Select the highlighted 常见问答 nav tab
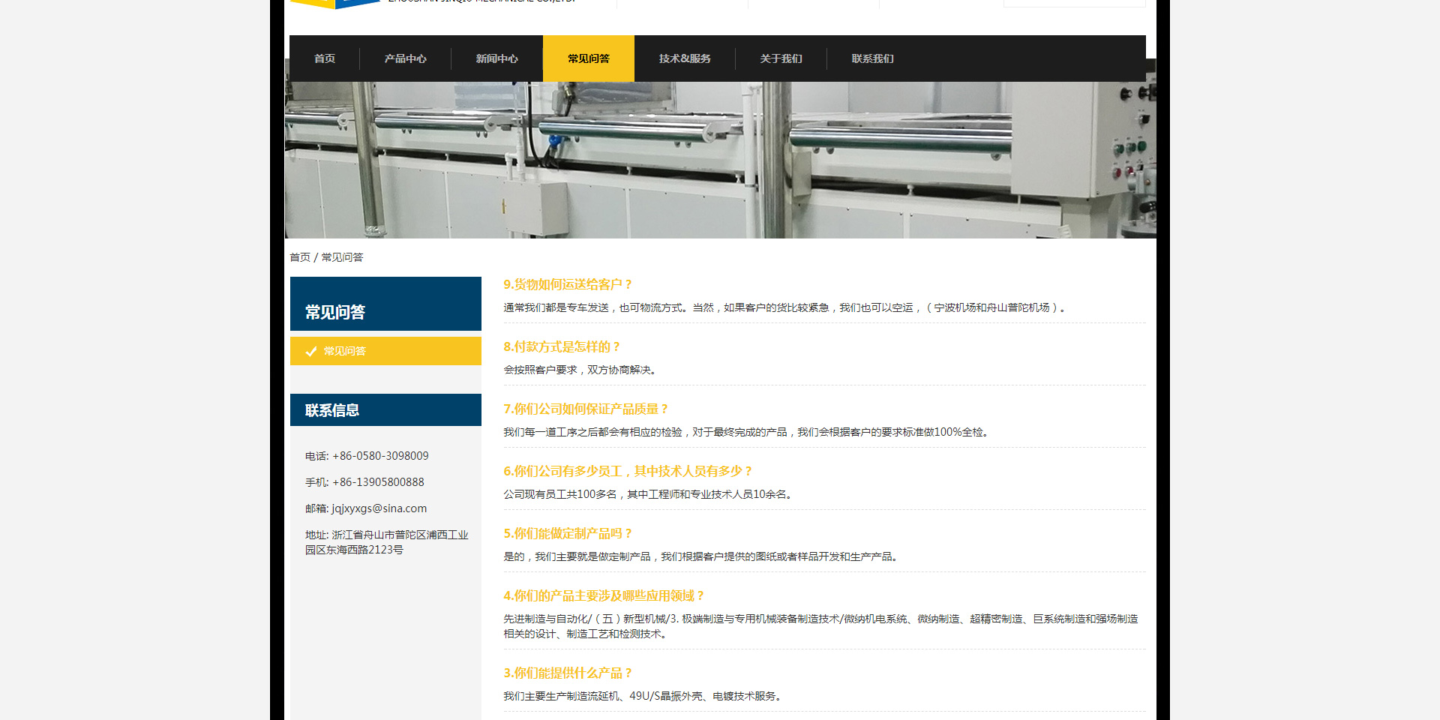Screen dimensions: 1440x720 [x=589, y=58]
